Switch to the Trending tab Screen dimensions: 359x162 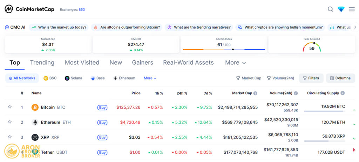(x=42, y=62)
